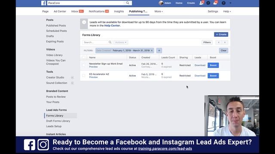Open friend requests icon
This screenshot has height=154, width=275.
202,3
